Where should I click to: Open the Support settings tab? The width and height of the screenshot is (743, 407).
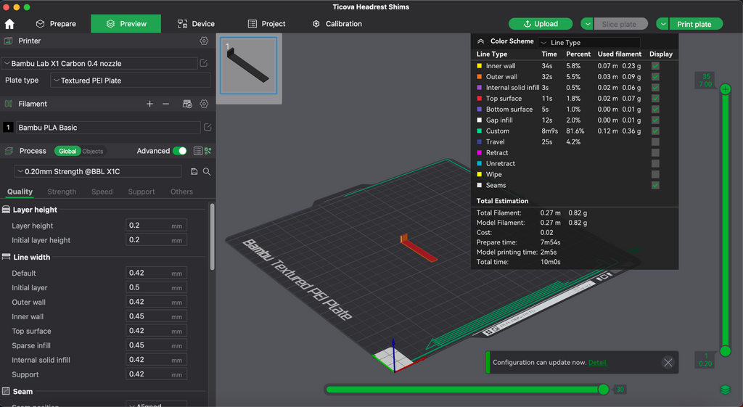[x=141, y=192]
